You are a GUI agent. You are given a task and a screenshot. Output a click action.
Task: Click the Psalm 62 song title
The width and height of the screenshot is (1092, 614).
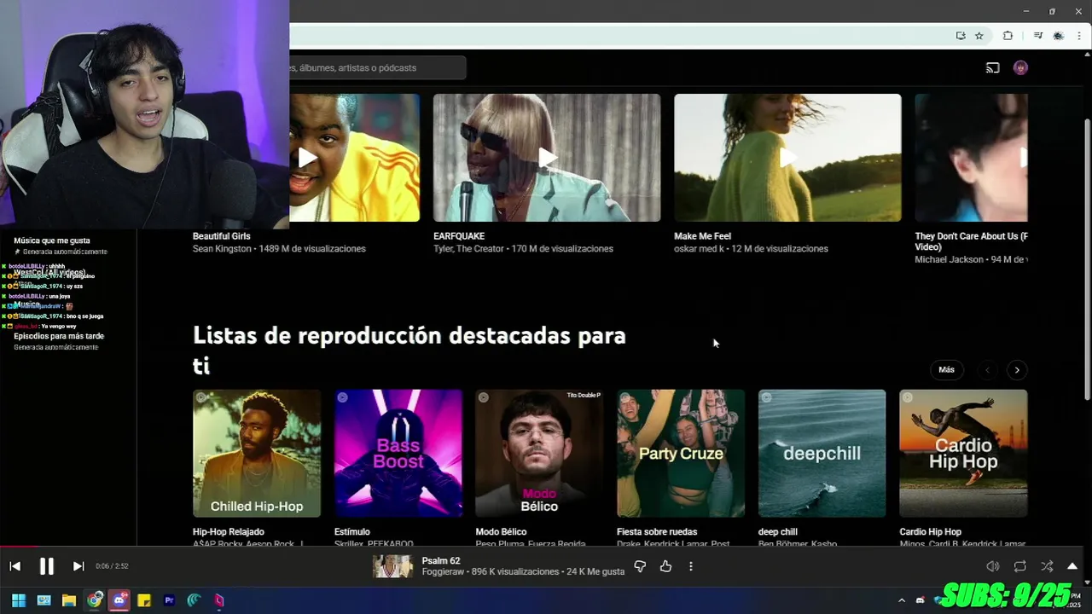[x=441, y=561]
